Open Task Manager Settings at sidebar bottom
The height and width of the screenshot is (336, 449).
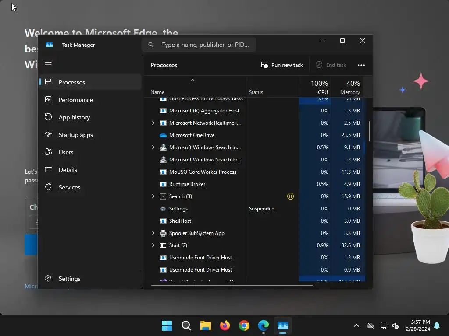tap(90, 279)
